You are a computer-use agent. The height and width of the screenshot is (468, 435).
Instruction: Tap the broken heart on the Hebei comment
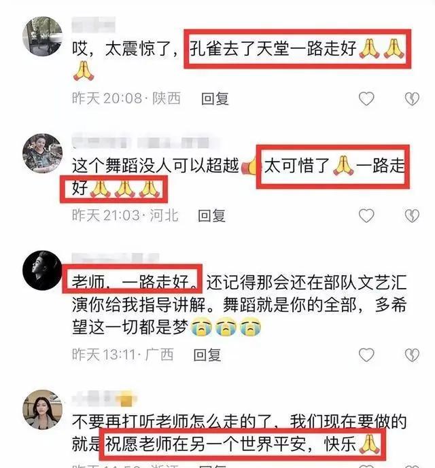[412, 215]
